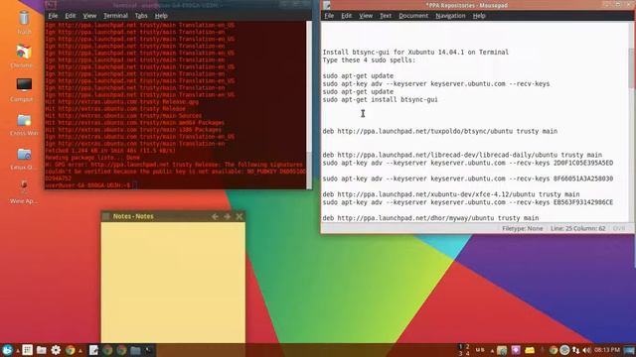This screenshot has height=357, width=636.
Task: Open the Edit menu in Mousepad
Action: coord(347,16)
